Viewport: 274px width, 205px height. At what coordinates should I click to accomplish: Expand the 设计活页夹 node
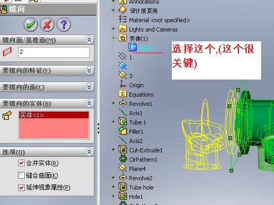[x=113, y=10]
